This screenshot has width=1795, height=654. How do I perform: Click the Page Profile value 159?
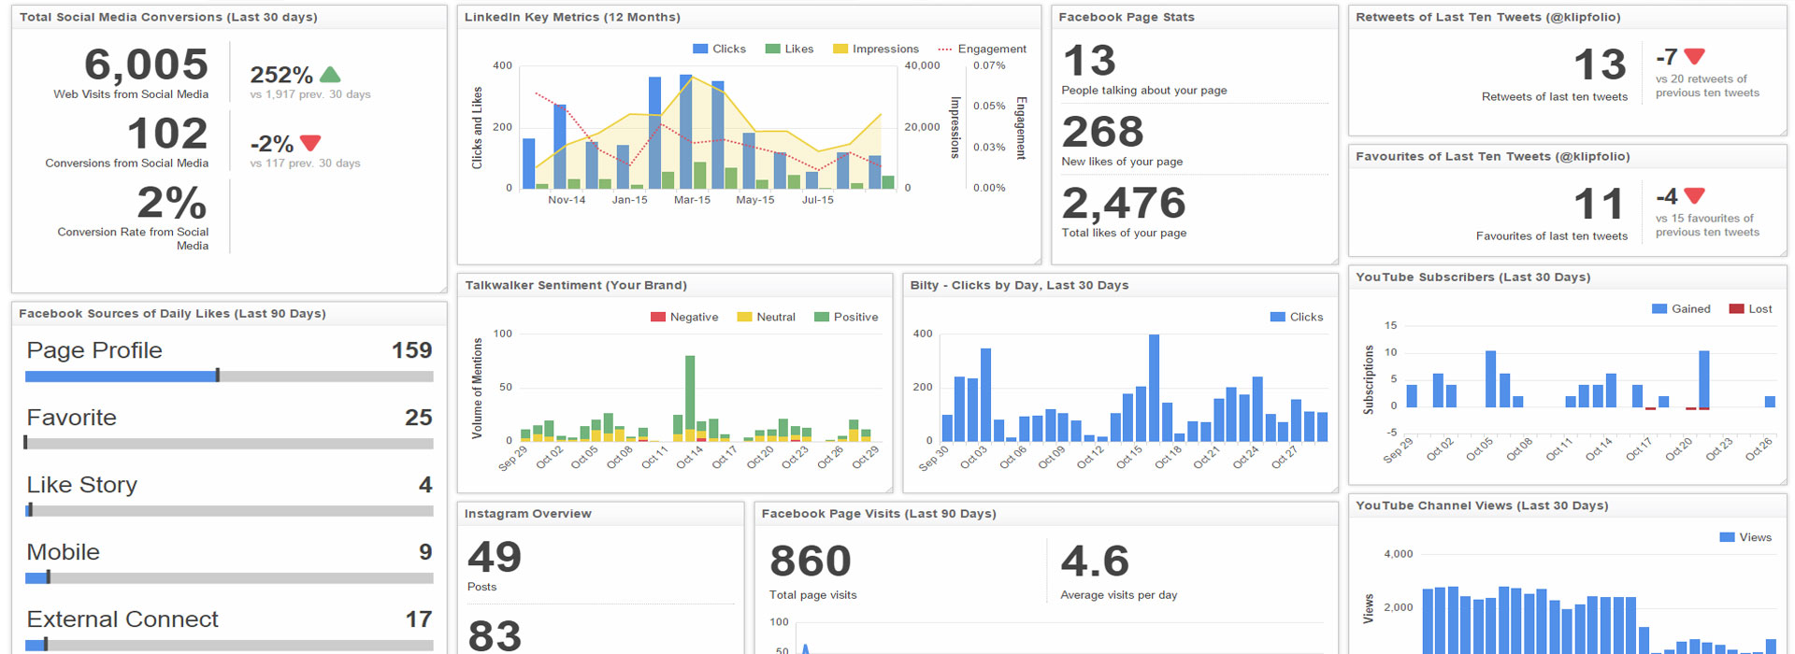(x=411, y=350)
